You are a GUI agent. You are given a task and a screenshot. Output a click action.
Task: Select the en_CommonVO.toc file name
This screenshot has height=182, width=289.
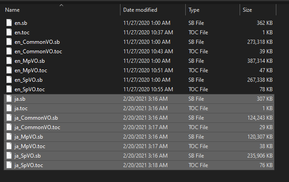38,51
